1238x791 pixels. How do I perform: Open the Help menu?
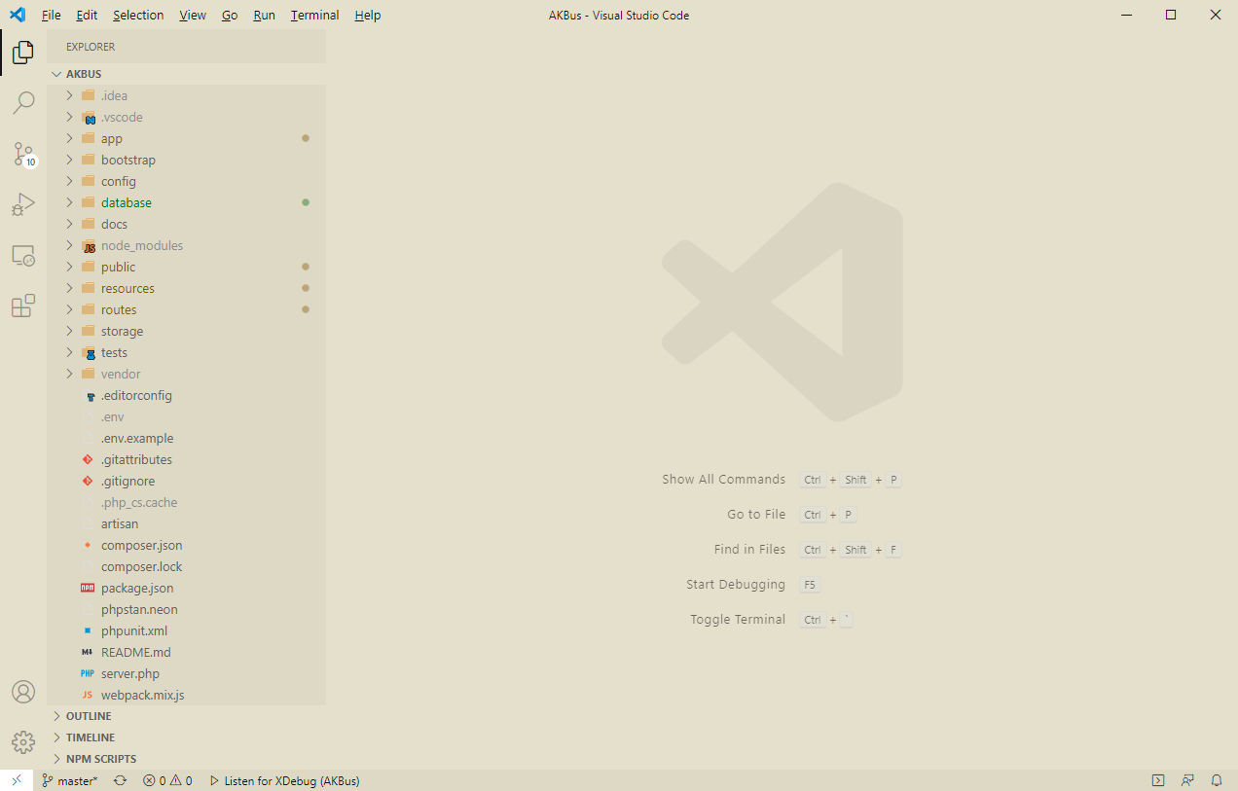point(368,15)
